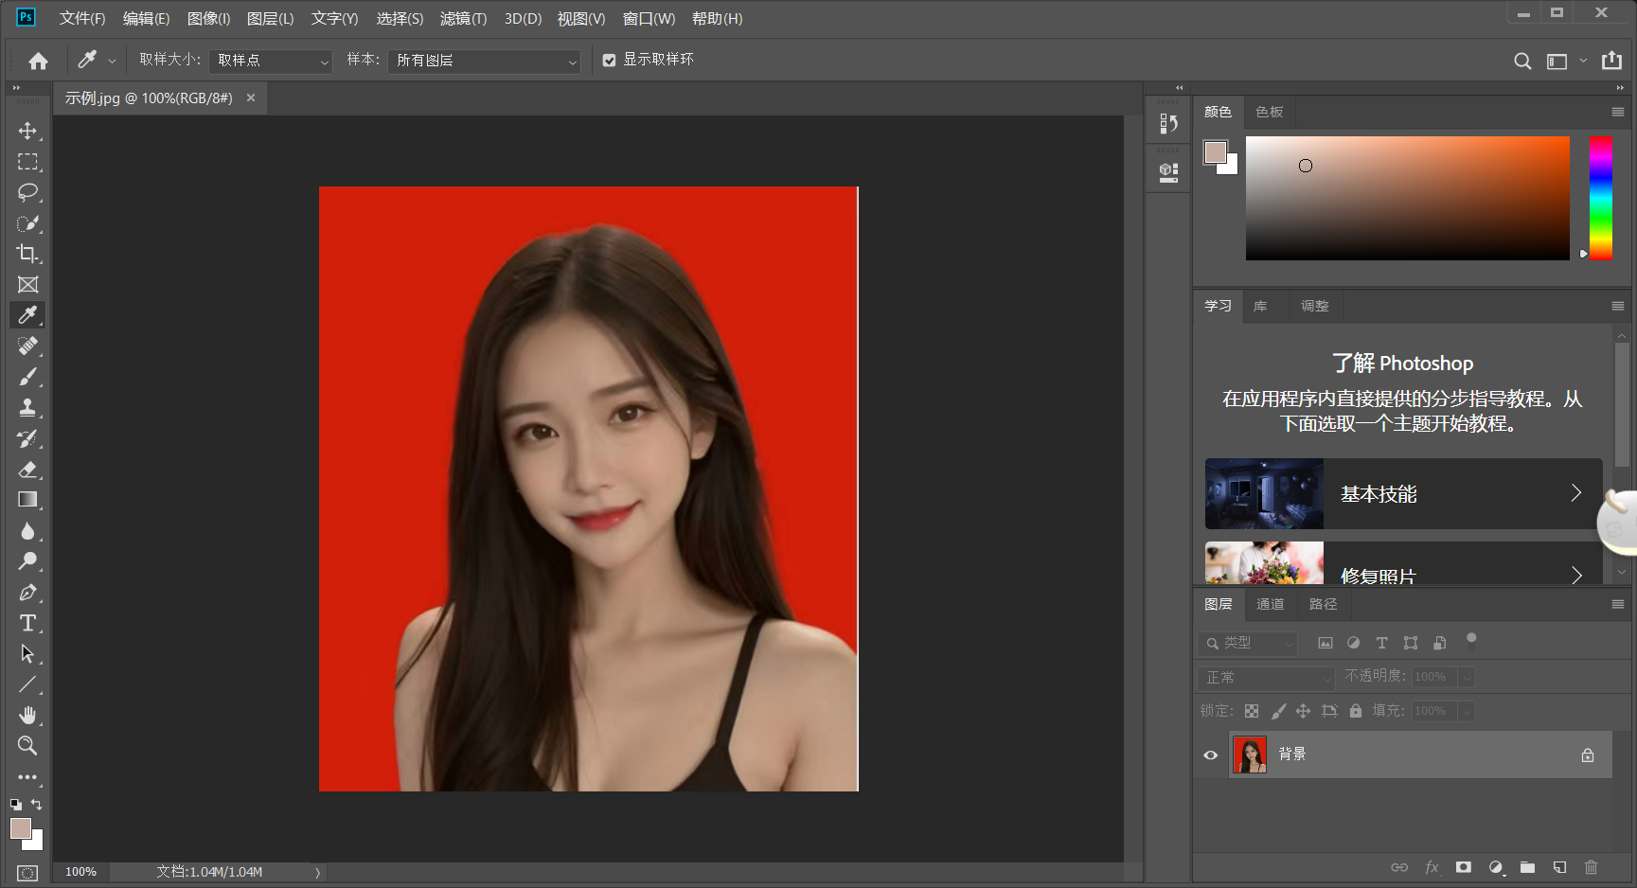
Task: Select the Rectangular Marquee tool
Action: pos(27,162)
